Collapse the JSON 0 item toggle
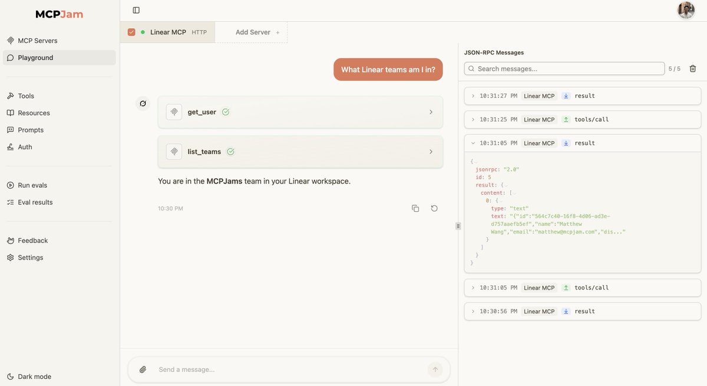Viewport: 707px width, 386px height. 501,201
